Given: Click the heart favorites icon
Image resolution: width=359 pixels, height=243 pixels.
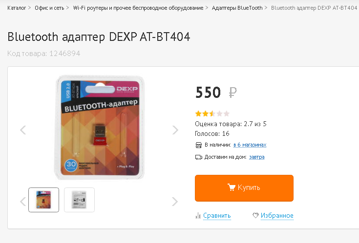Looking at the screenshot, I should pyautogui.click(x=255, y=215).
